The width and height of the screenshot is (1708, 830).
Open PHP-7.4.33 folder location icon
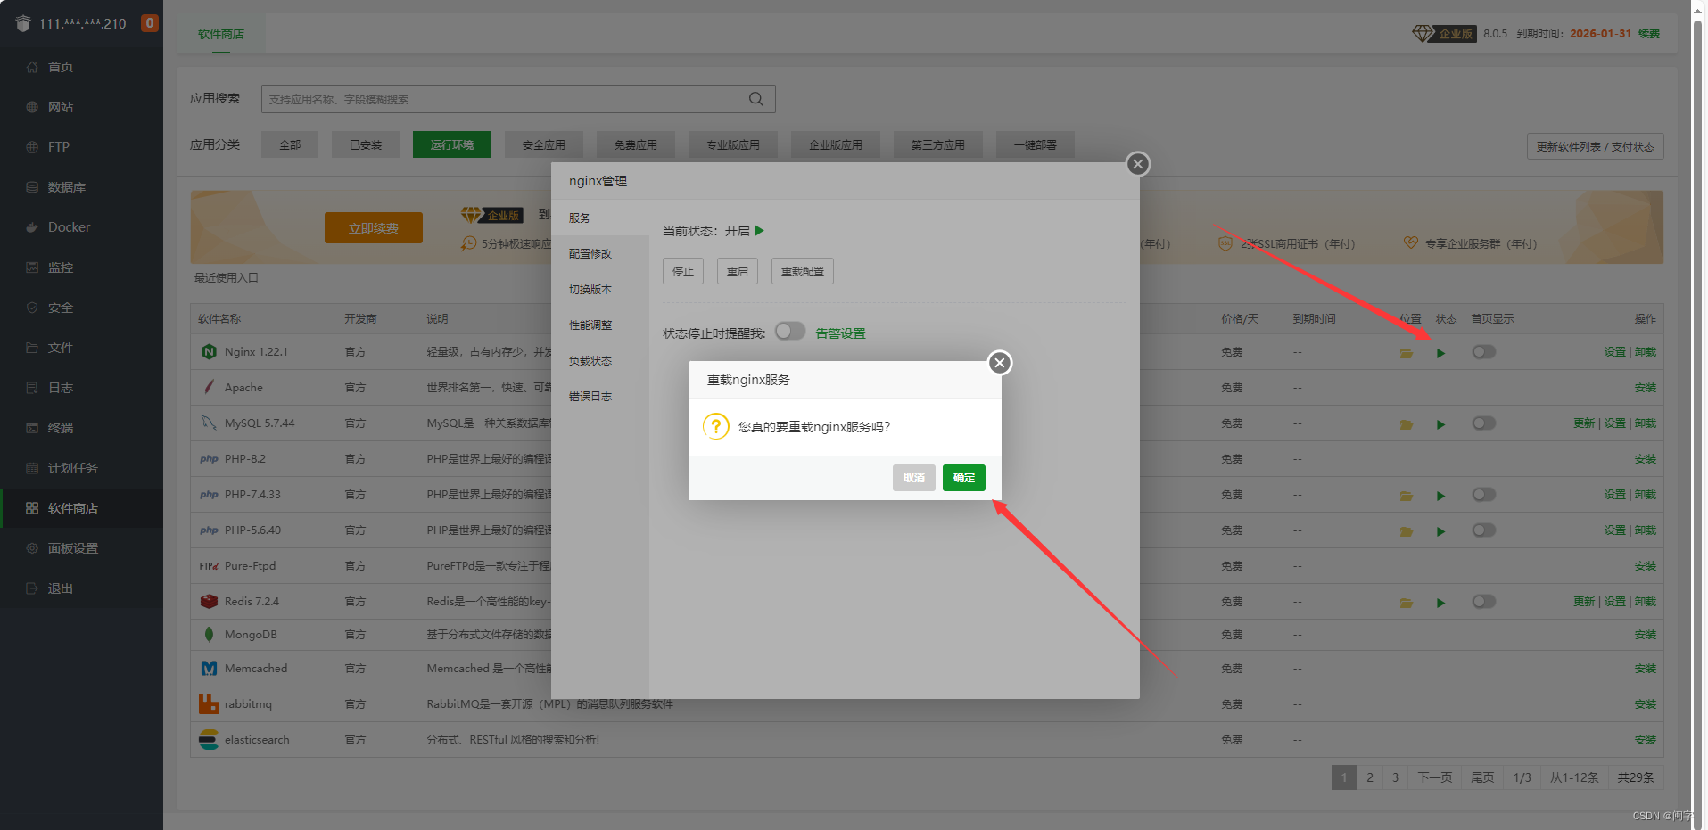tap(1407, 496)
